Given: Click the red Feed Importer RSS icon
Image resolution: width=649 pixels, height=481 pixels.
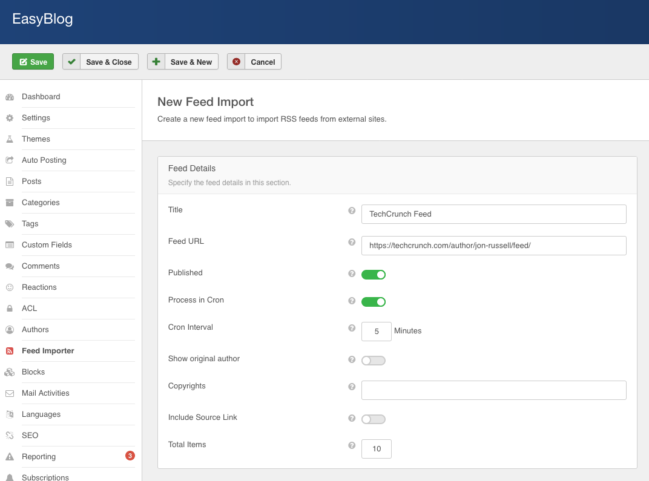Looking at the screenshot, I should click(x=10, y=351).
